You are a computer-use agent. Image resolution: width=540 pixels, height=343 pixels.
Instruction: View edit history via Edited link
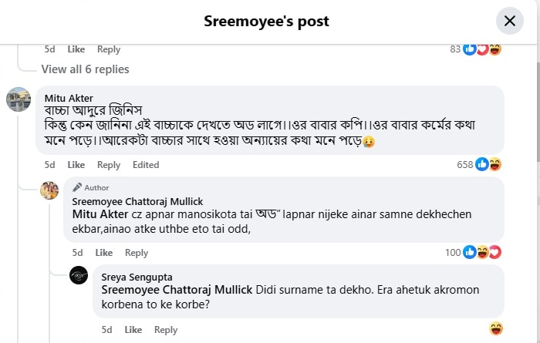(x=146, y=164)
